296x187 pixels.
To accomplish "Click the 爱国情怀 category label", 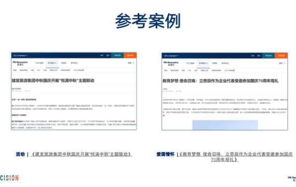I will [x=166, y=154].
